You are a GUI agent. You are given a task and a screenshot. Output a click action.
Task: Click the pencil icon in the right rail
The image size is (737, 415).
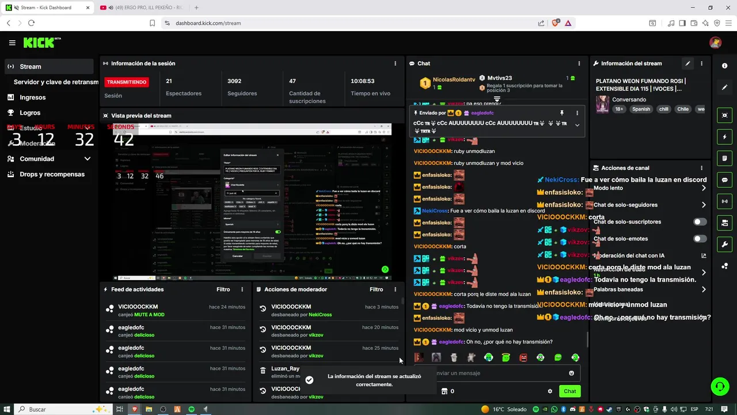click(x=725, y=87)
